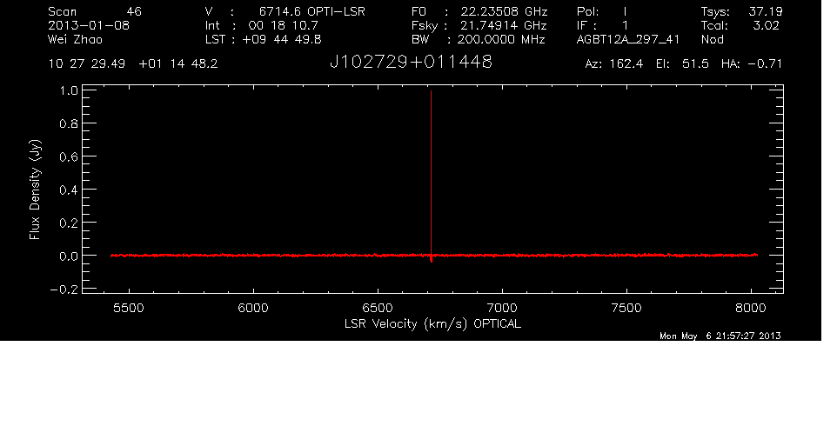Click the observer name Wei Zhao
Viewport: 837px width, 426px height.
76,39
